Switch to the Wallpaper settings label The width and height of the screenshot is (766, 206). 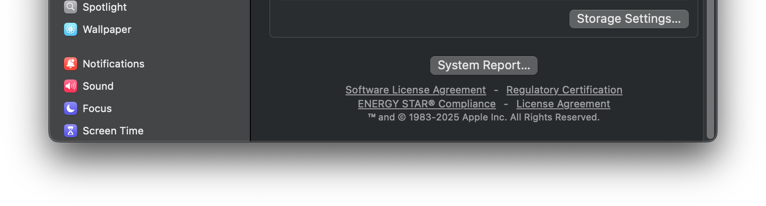(x=107, y=29)
